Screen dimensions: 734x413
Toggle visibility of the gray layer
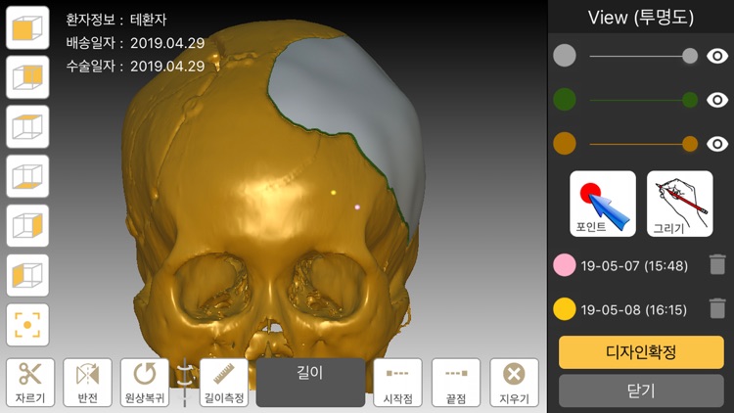pyautogui.click(x=717, y=56)
